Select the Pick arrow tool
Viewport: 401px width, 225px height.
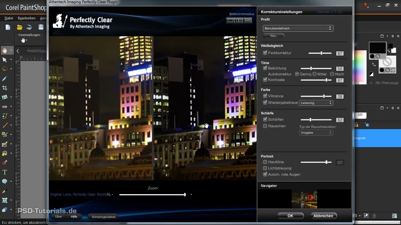pyautogui.click(x=5, y=60)
